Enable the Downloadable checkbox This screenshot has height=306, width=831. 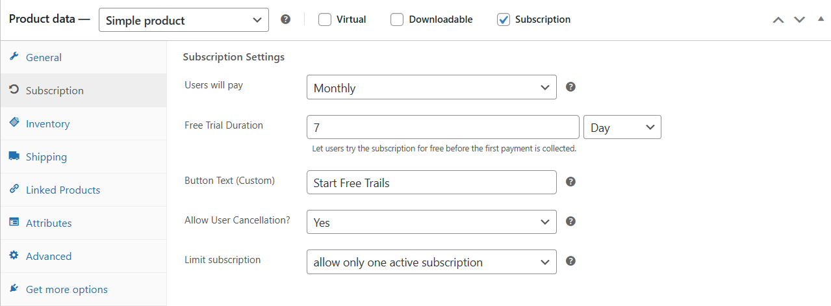[397, 19]
